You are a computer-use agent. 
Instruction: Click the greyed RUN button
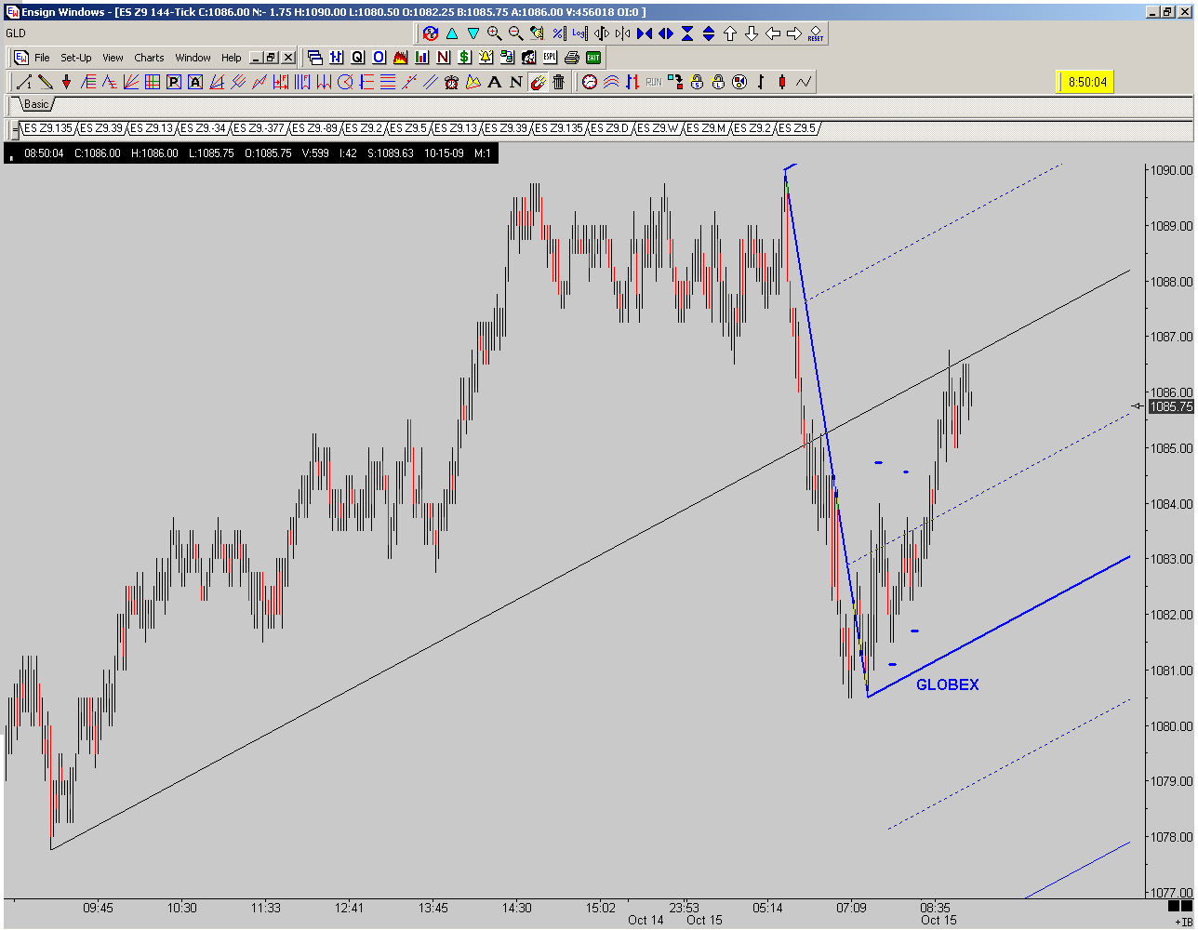tap(654, 82)
